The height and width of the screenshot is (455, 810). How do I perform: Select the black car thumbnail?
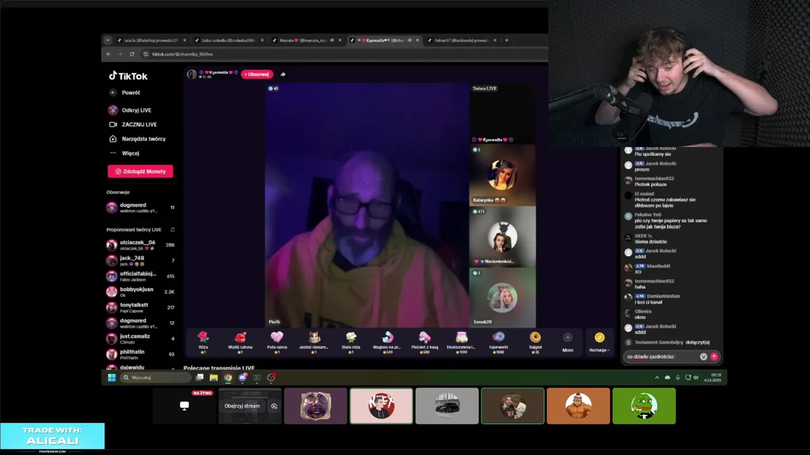[447, 406]
